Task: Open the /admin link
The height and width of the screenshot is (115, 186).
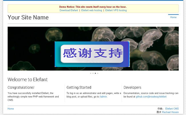Action: click(x=103, y=97)
